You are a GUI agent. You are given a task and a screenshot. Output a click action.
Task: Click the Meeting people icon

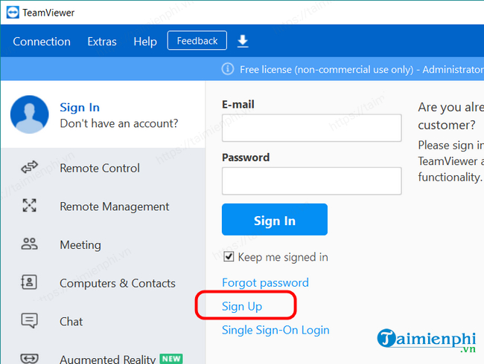point(29,244)
